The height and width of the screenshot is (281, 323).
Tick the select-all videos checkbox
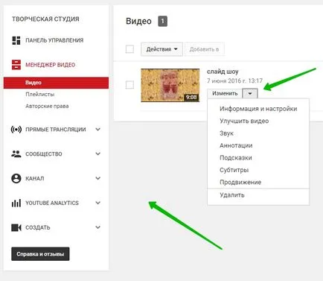point(129,49)
